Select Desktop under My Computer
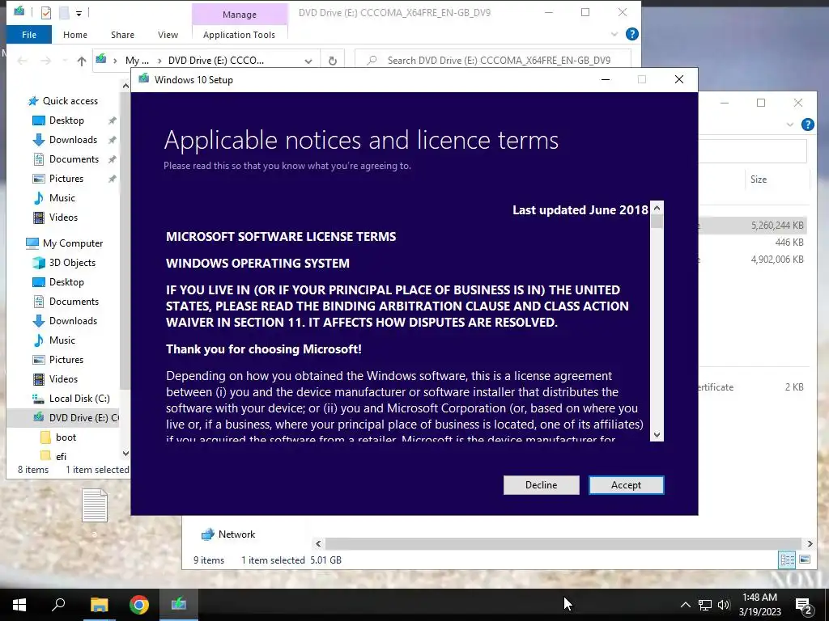 pyautogui.click(x=66, y=282)
